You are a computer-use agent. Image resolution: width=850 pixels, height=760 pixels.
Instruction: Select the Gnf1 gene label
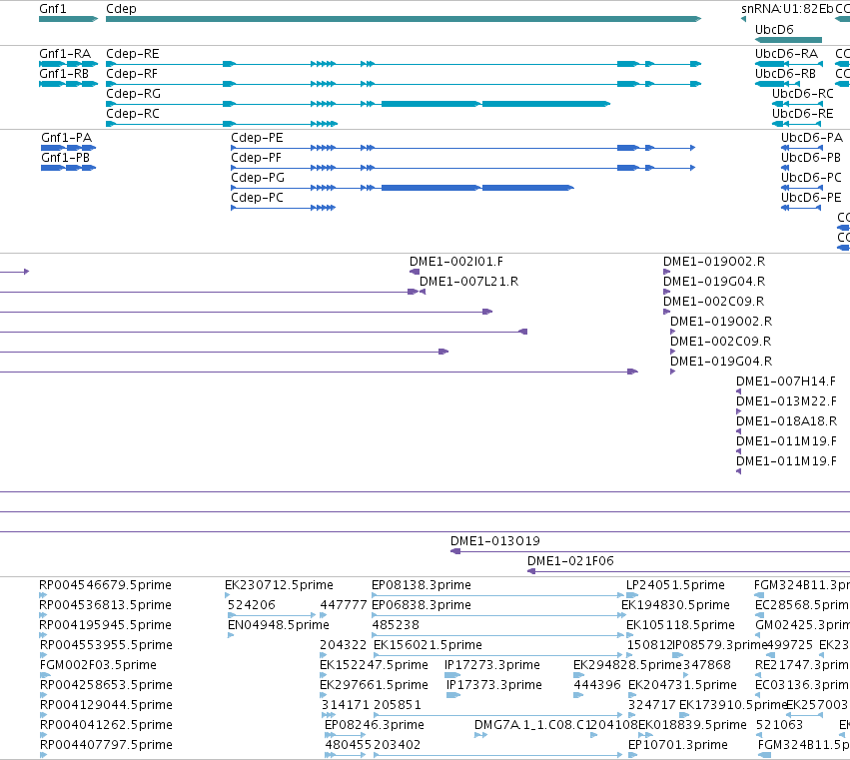tap(53, 9)
